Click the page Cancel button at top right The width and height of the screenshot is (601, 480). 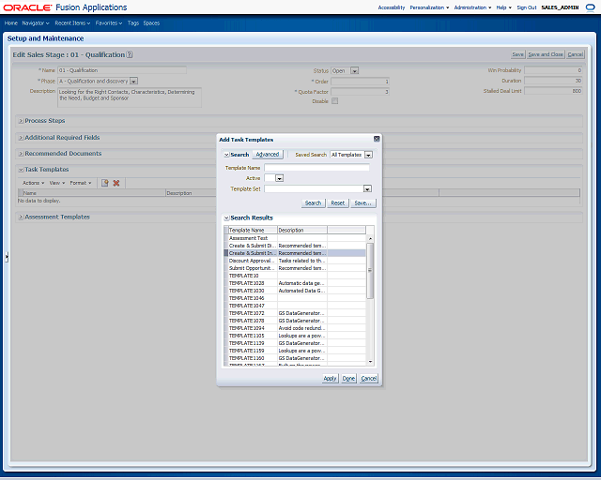point(576,54)
